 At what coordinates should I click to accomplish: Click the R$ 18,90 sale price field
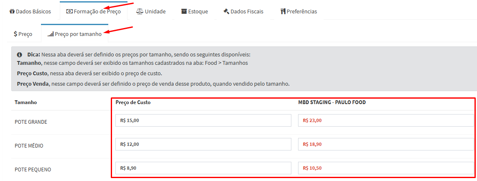(386, 144)
